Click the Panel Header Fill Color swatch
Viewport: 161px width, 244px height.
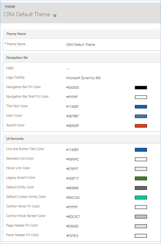point(141,236)
